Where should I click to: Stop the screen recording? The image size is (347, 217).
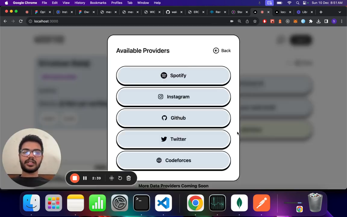coord(75,178)
